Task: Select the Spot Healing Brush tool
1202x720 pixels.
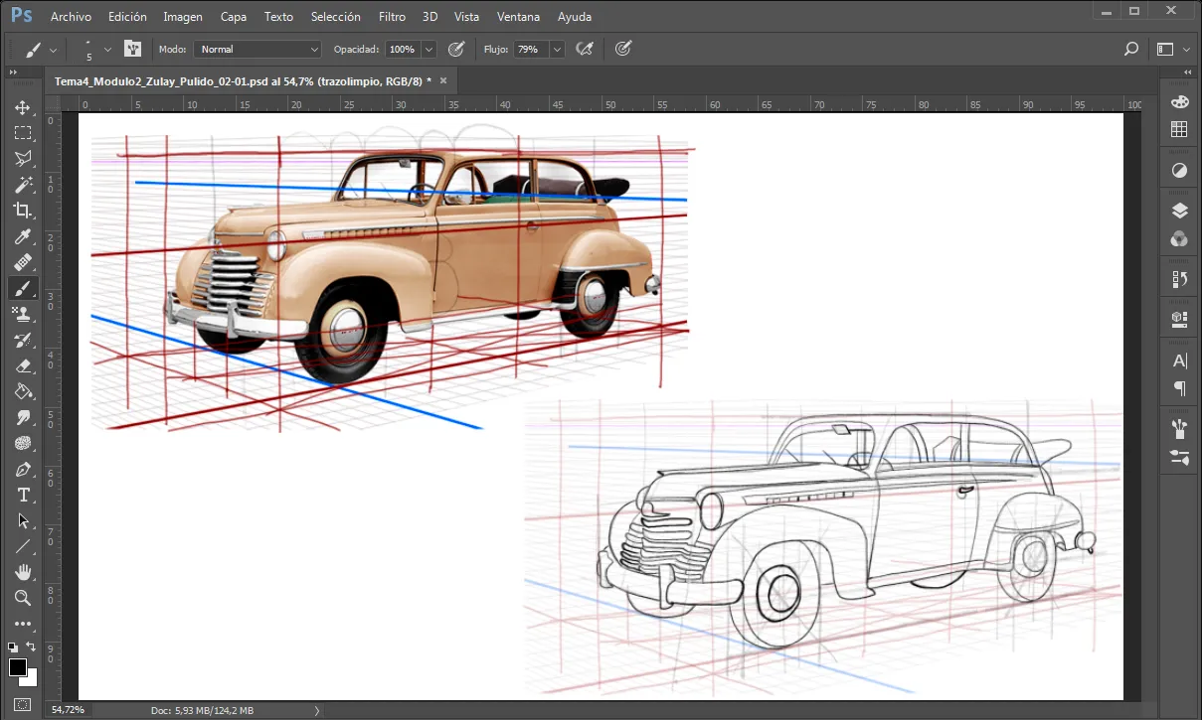Action: 23,262
